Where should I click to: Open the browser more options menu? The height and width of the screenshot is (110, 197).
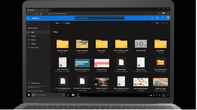pos(168,13)
